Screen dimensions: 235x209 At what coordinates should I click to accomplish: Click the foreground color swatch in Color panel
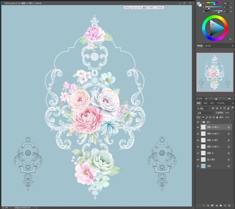198,3
